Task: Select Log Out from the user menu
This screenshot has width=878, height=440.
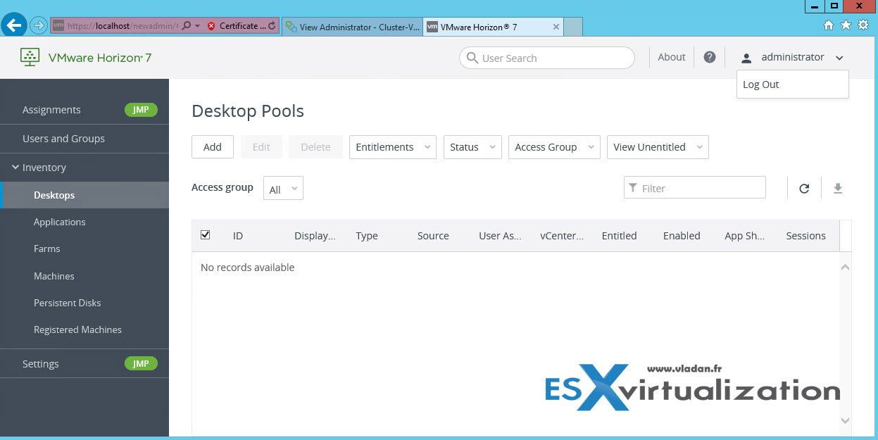Action: click(761, 84)
